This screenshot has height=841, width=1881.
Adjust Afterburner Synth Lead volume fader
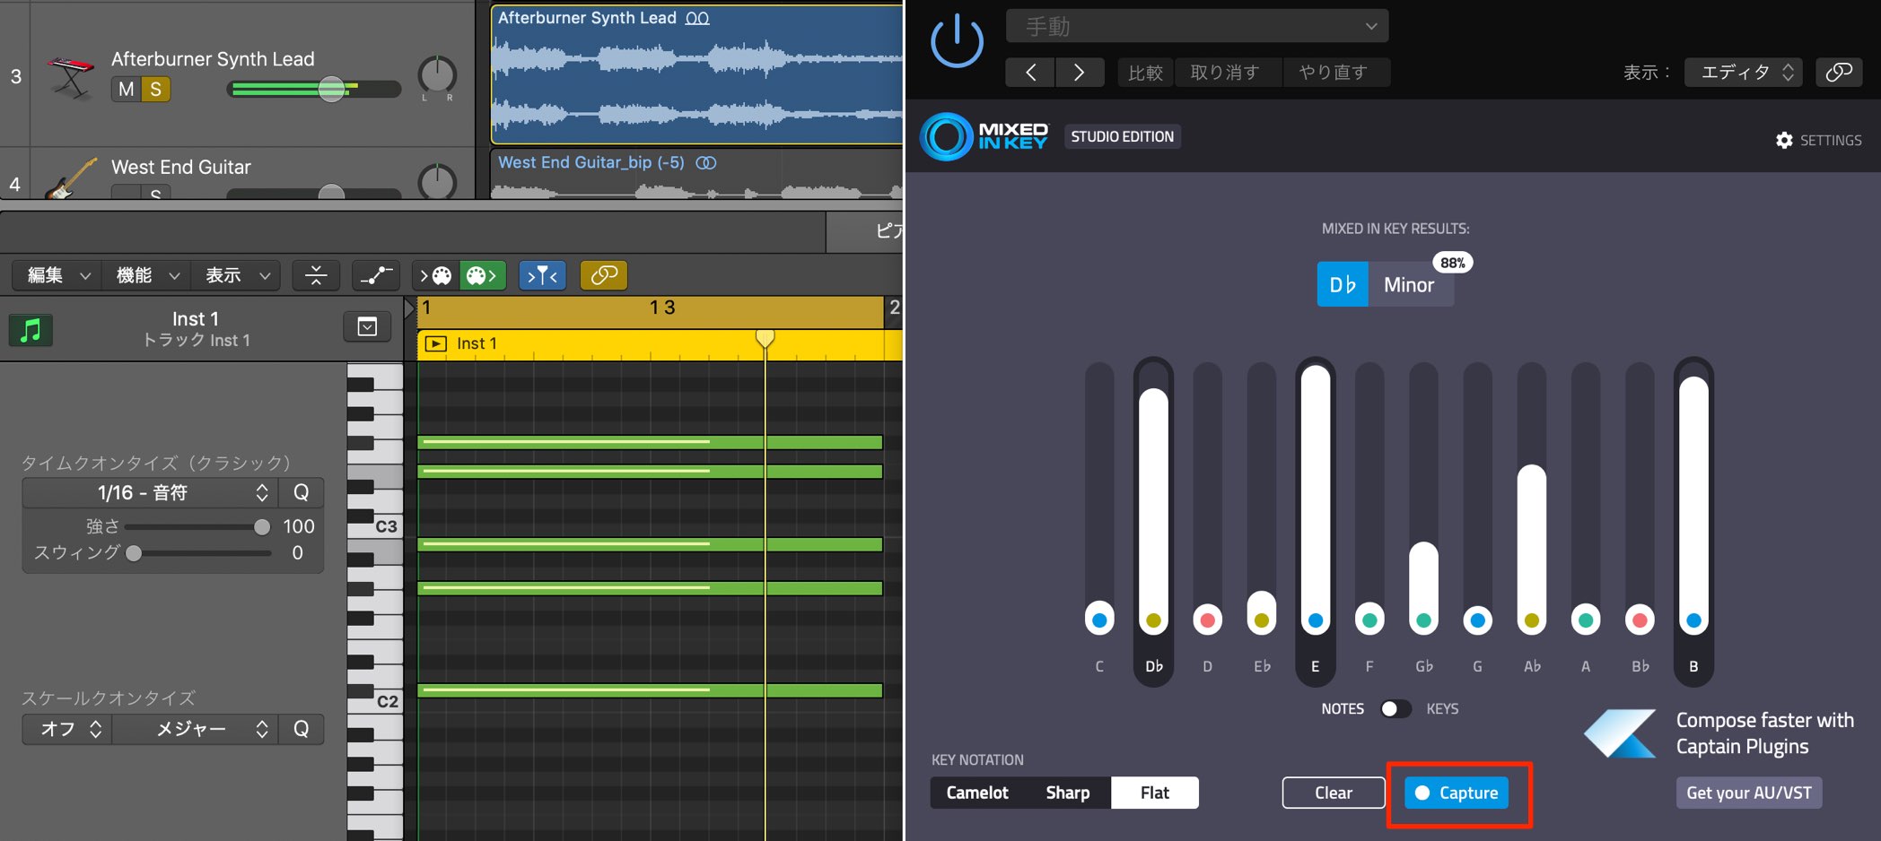[331, 89]
